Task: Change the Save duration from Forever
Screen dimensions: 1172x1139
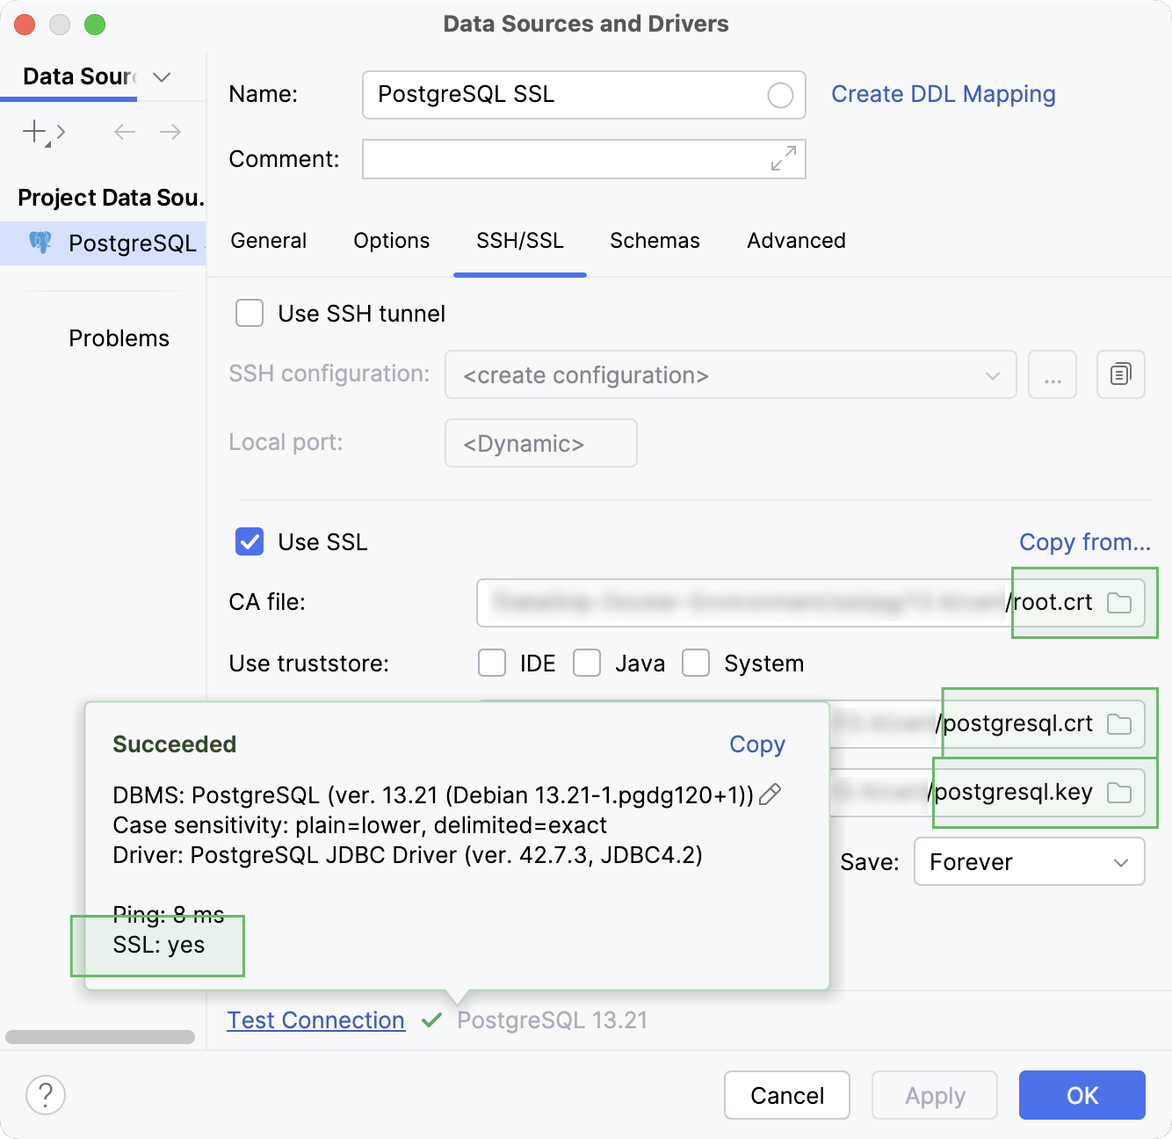Action: 1029,861
